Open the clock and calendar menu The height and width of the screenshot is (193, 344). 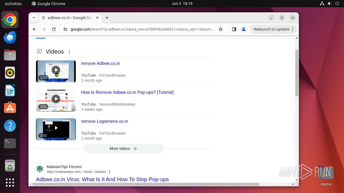click(182, 3)
